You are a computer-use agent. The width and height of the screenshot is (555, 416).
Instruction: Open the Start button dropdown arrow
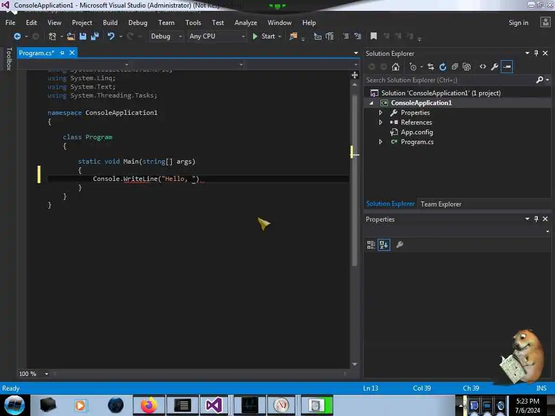coord(280,36)
